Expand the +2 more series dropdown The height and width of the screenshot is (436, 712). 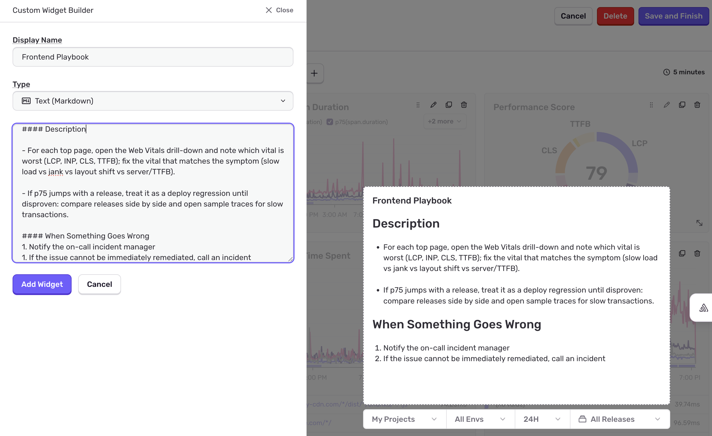pos(445,121)
